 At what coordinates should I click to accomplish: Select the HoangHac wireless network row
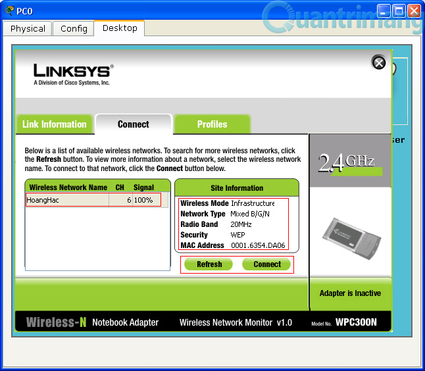tap(92, 200)
